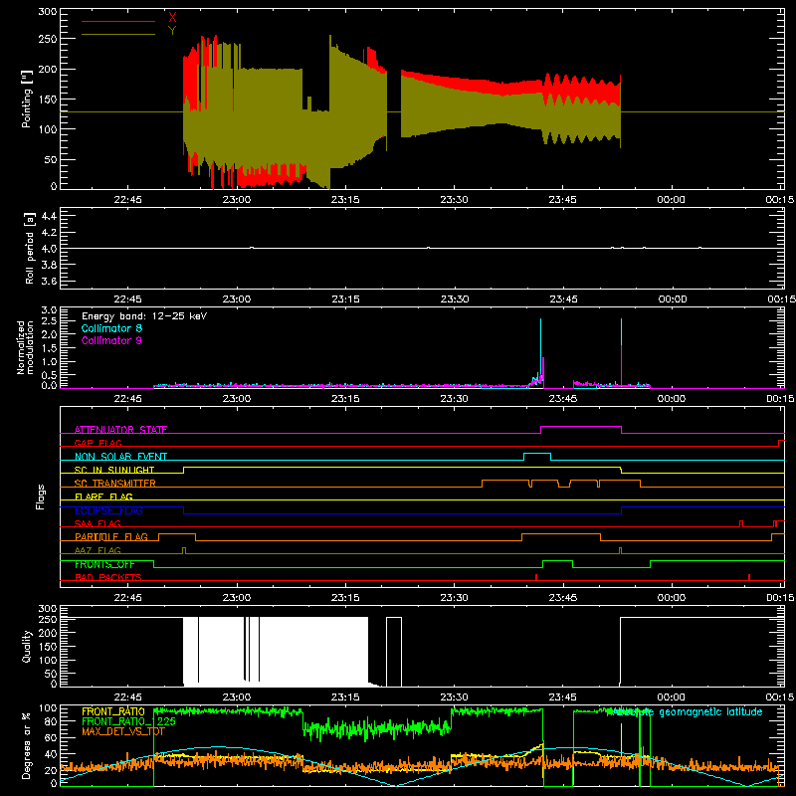Click the 00:00 tick under Pointing plot
Image resolution: width=796 pixels, height=796 pixels.
pyautogui.click(x=671, y=200)
